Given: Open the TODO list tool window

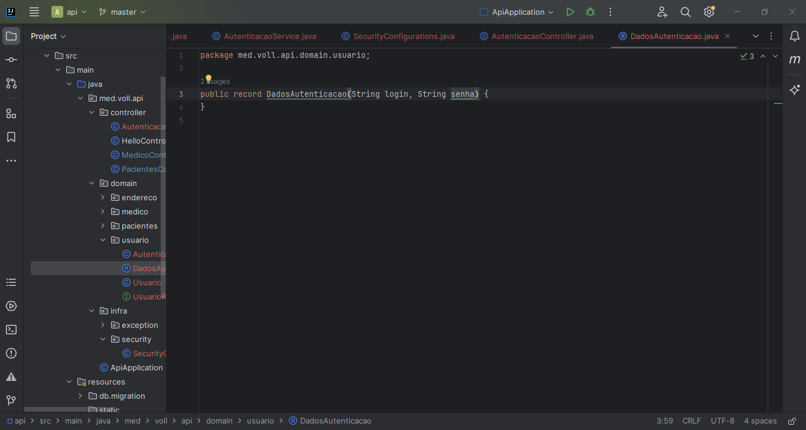Looking at the screenshot, I should 11,282.
